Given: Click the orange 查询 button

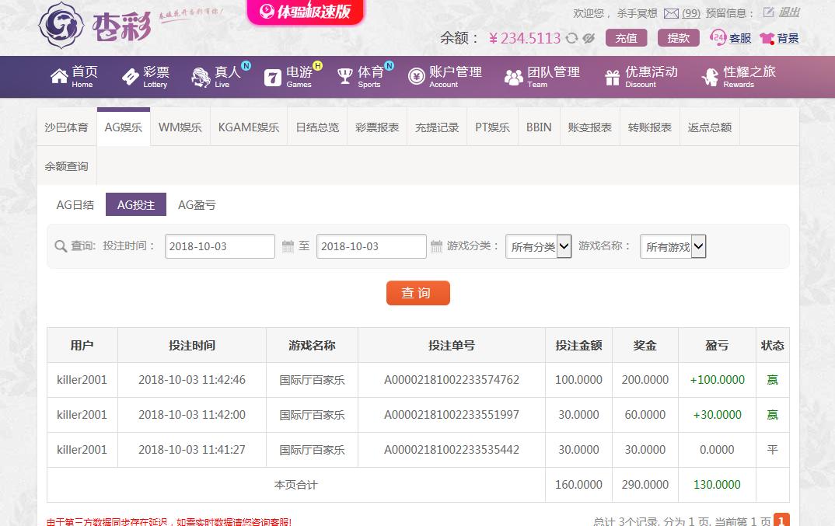Looking at the screenshot, I should (418, 293).
